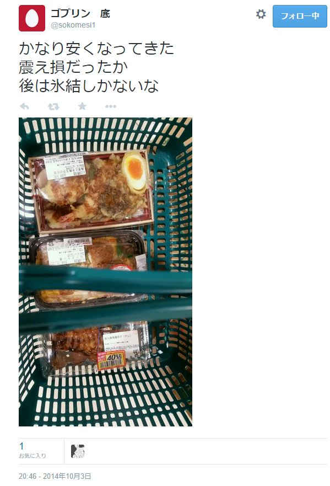Image resolution: width=330 pixels, height=486 pixels.
Task: Open the ゴブリン 底 display name link
Action: click(80, 13)
